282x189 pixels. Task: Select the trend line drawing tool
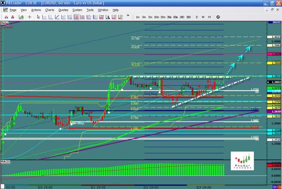coord(56,16)
